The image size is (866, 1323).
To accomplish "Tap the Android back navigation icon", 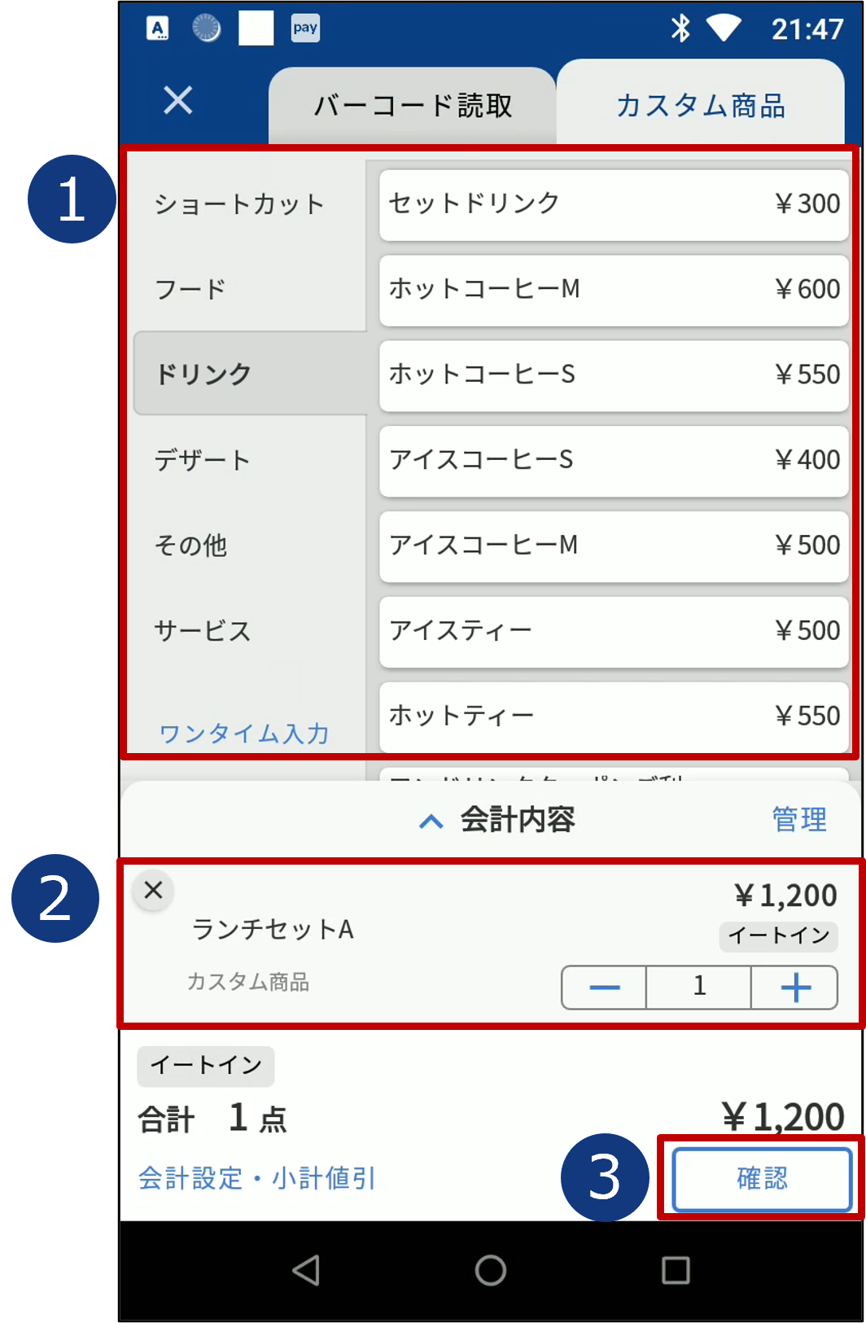I will tap(307, 1270).
